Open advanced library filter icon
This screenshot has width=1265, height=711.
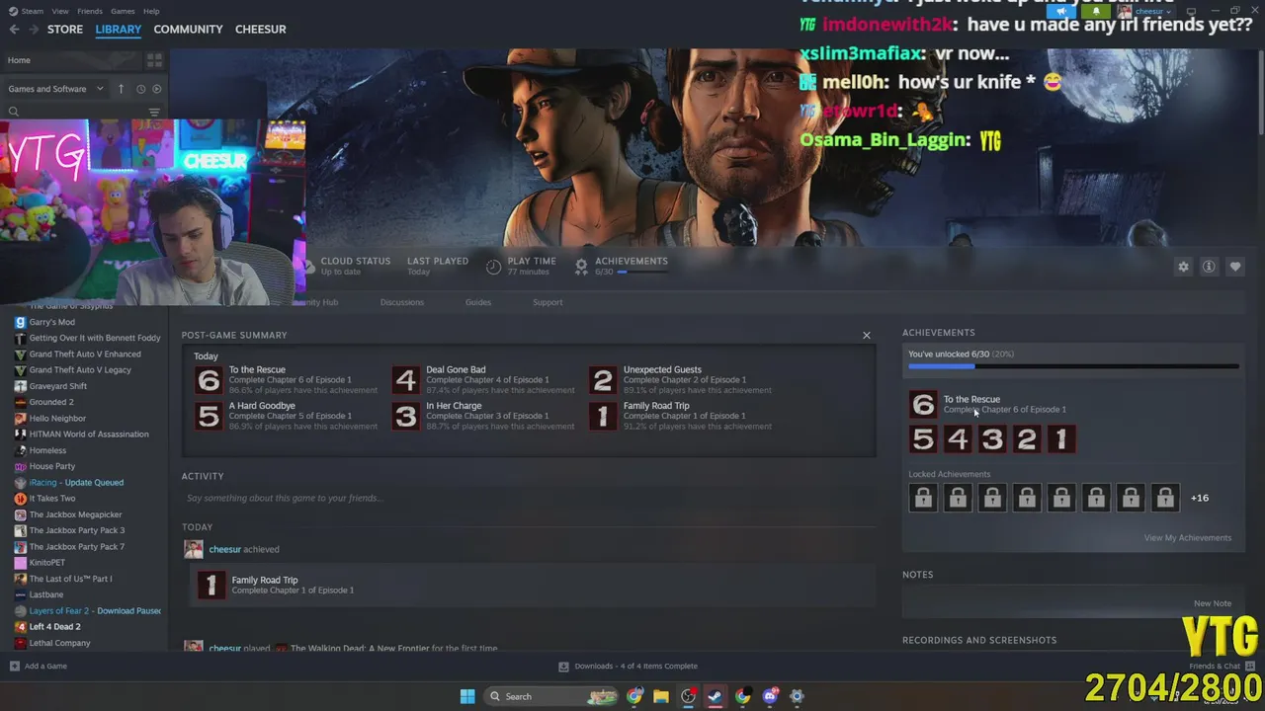(x=154, y=113)
